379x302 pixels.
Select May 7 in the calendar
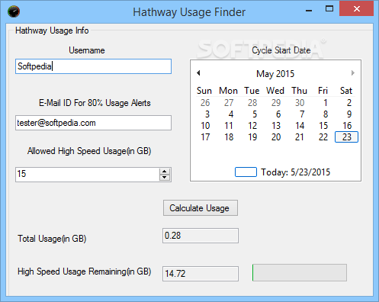tap(302, 114)
